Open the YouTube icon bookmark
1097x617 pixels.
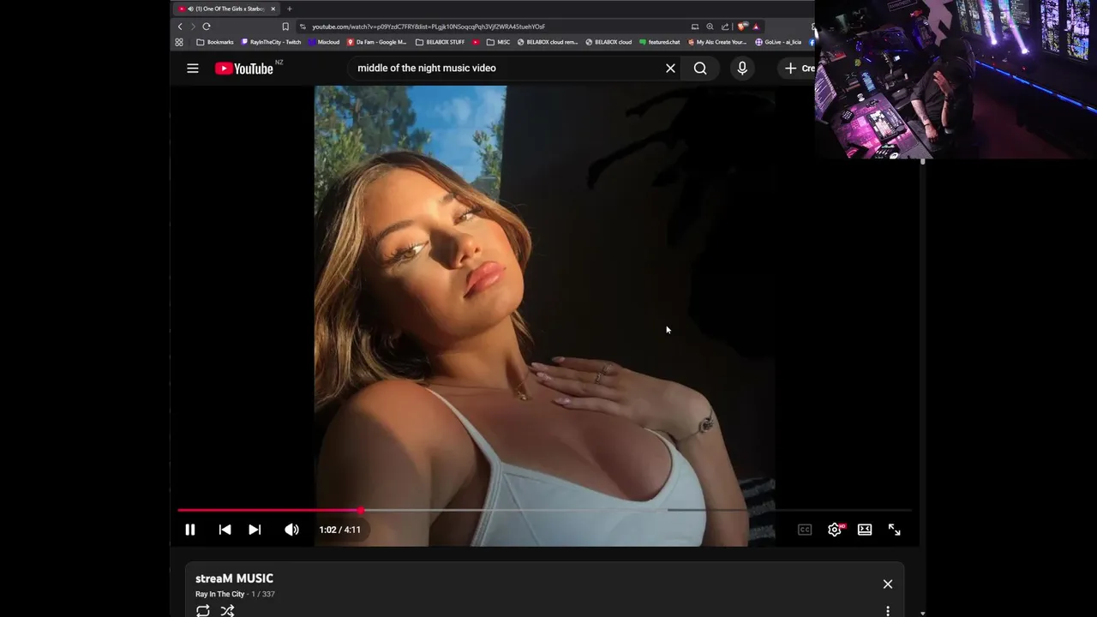tap(476, 42)
